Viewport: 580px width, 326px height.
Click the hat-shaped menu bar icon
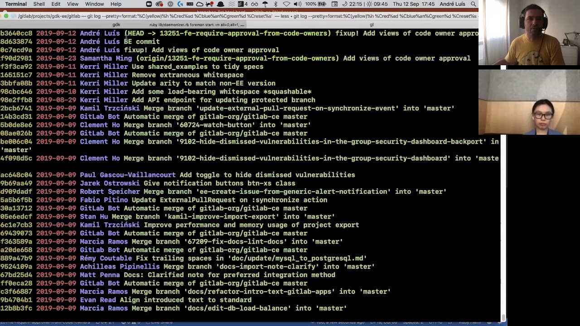[221, 4]
